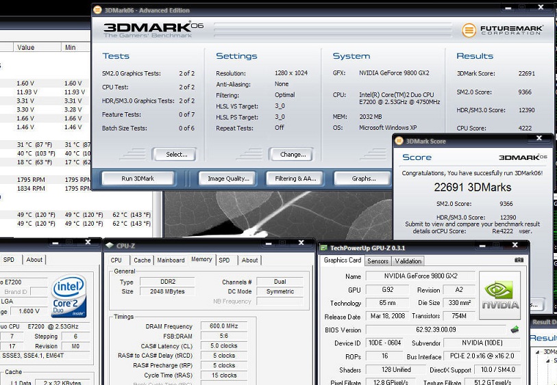Open About tab in middle CPU-Z window
Viewport: 557px width, 385px height.
pyautogui.click(x=250, y=261)
